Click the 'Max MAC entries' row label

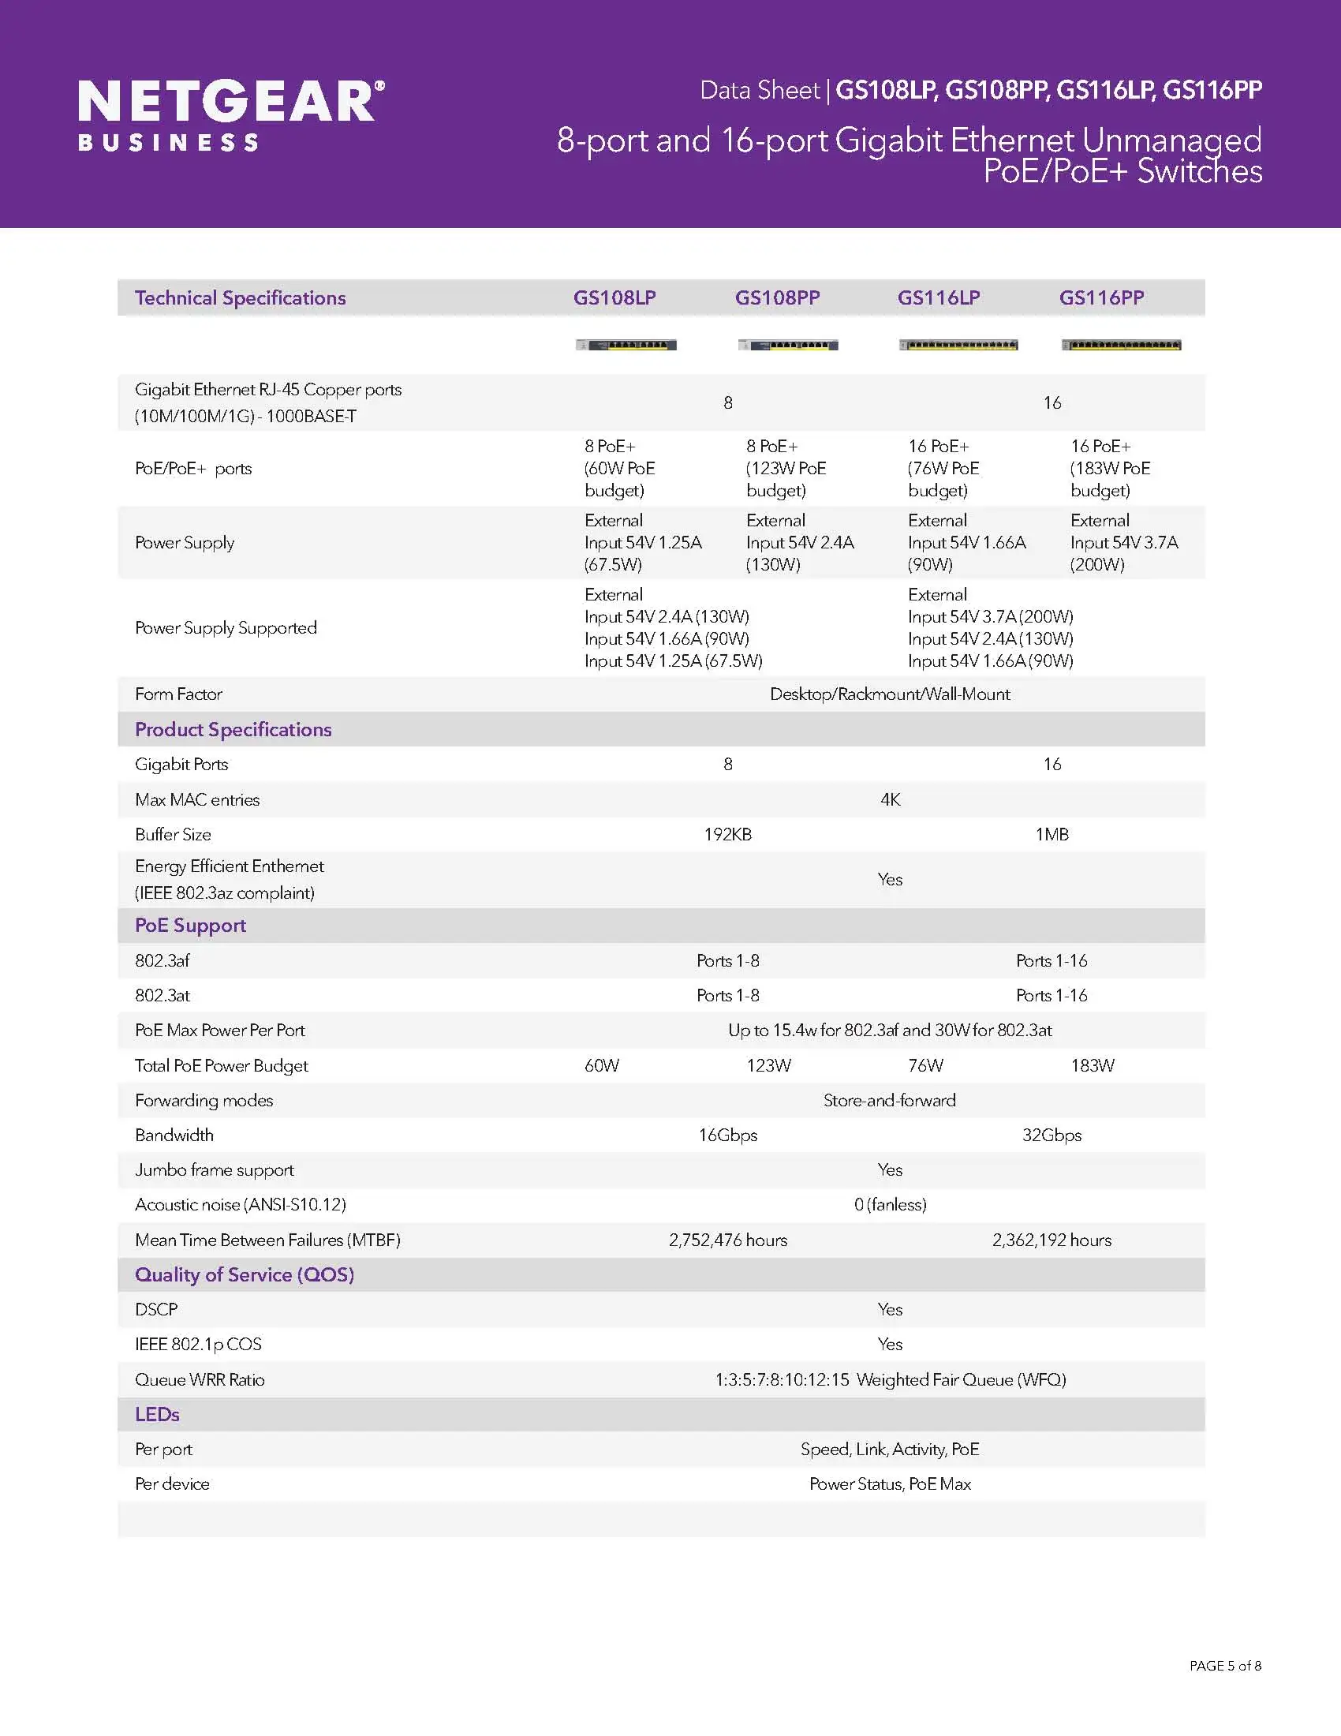[197, 799]
